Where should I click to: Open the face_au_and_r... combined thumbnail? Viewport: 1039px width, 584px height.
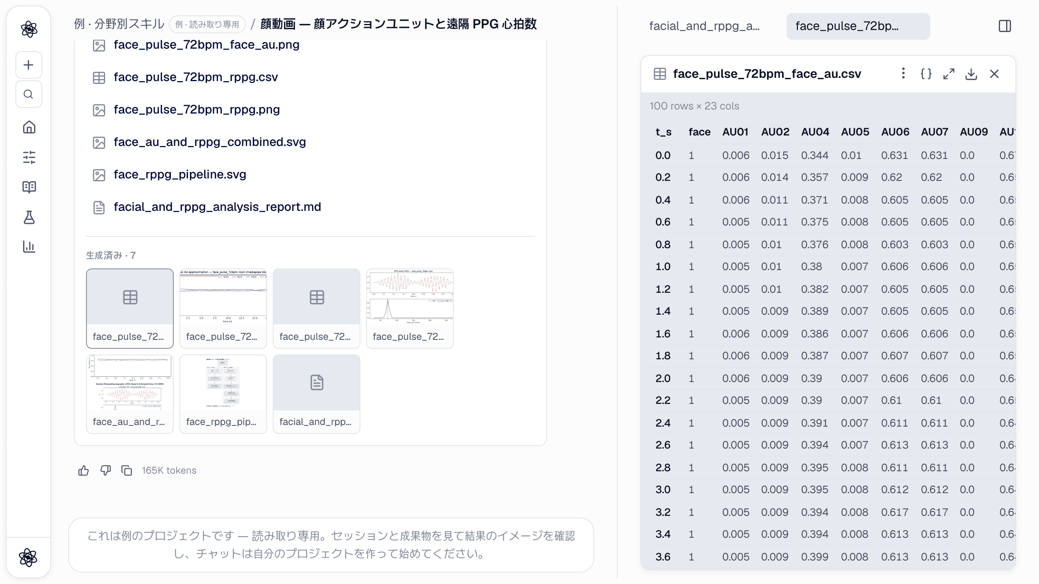point(130,394)
